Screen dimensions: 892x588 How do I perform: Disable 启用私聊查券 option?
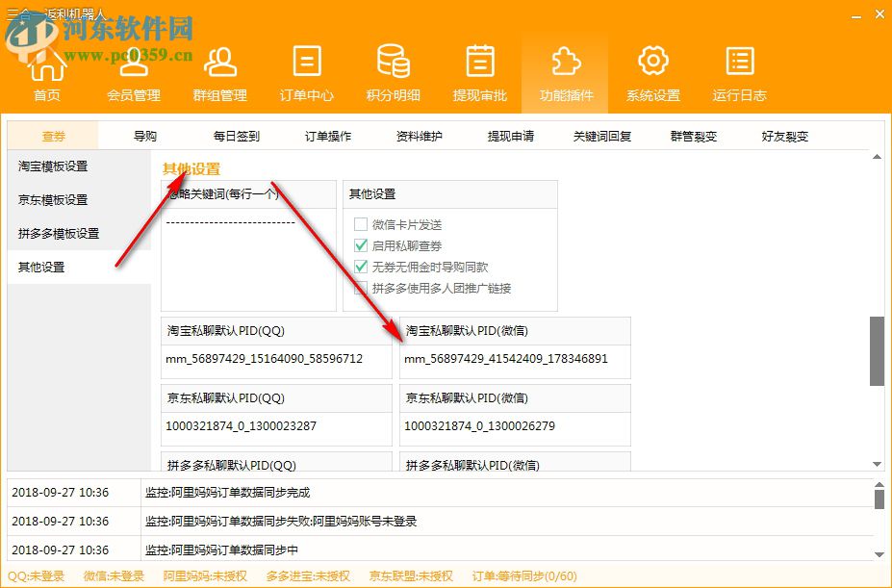(363, 245)
